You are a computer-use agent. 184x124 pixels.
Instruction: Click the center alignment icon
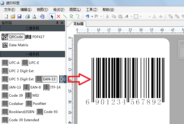click(161, 16)
